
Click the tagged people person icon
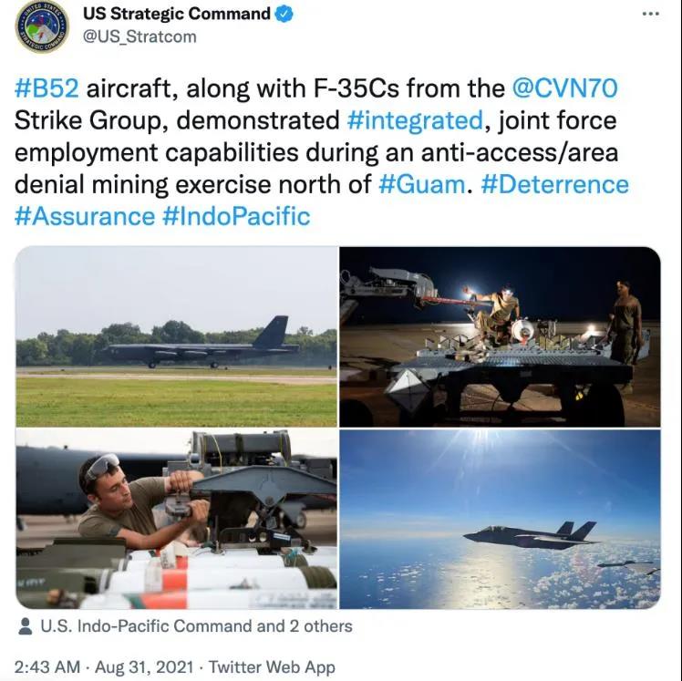coord(26,626)
